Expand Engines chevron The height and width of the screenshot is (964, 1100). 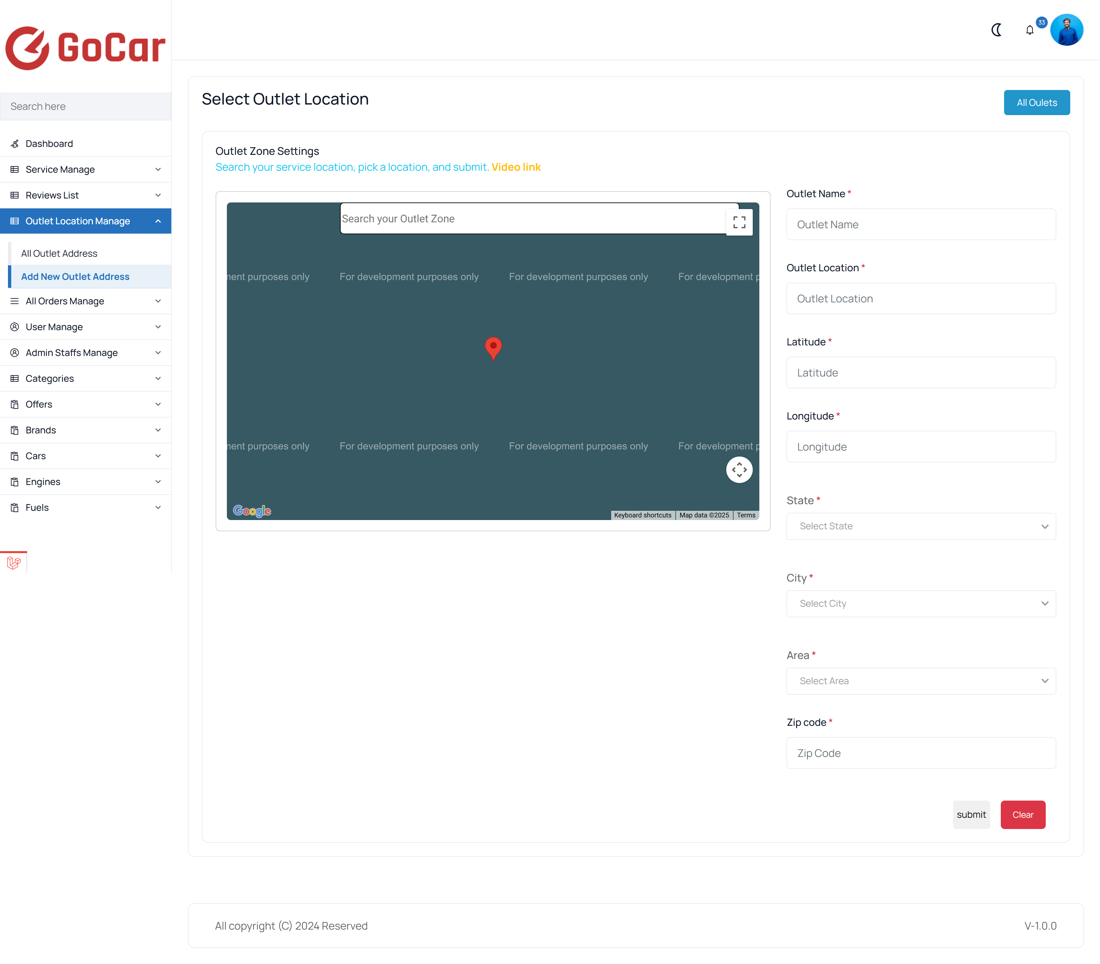(x=158, y=482)
